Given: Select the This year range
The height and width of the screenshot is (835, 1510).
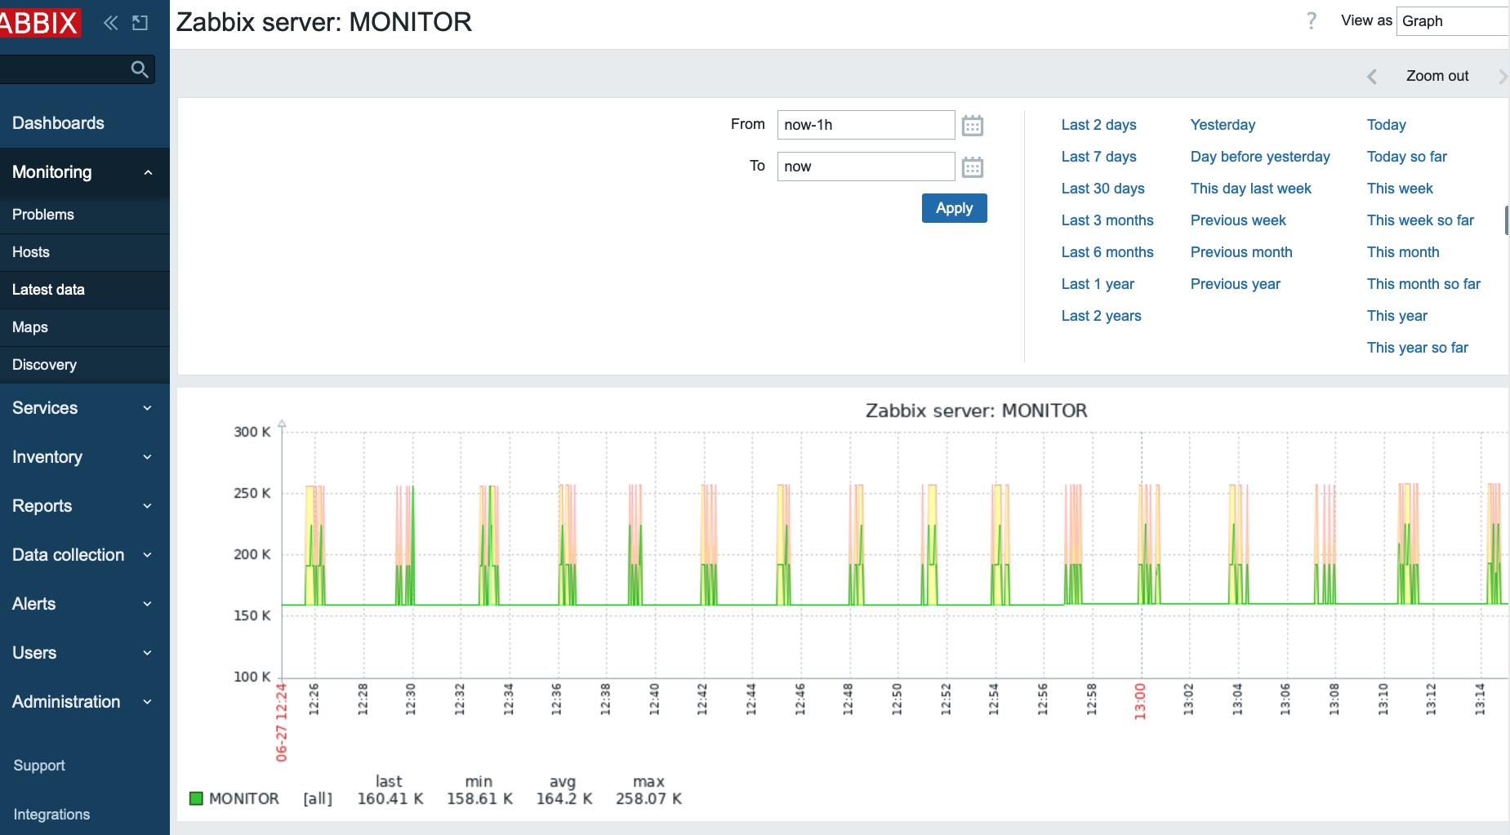Looking at the screenshot, I should (x=1396, y=316).
